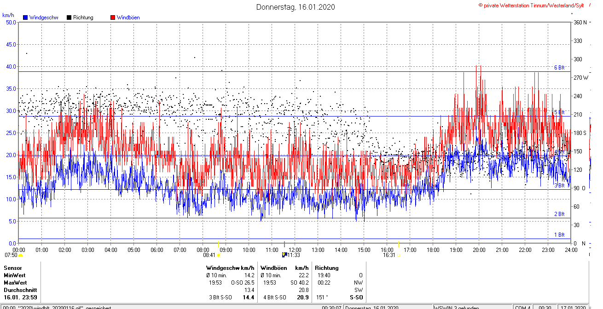Click the current gust value 20.9
The height and width of the screenshot is (309, 603).
tap(303, 297)
